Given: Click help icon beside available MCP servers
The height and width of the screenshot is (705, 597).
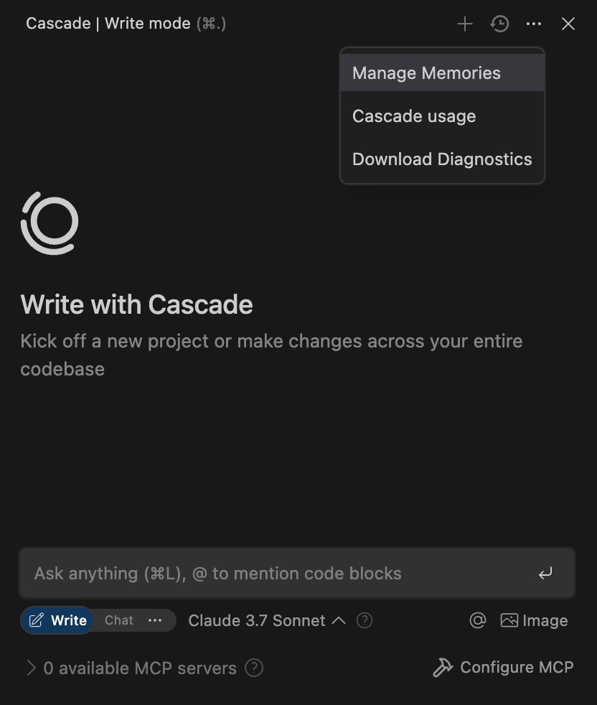Looking at the screenshot, I should point(254,668).
